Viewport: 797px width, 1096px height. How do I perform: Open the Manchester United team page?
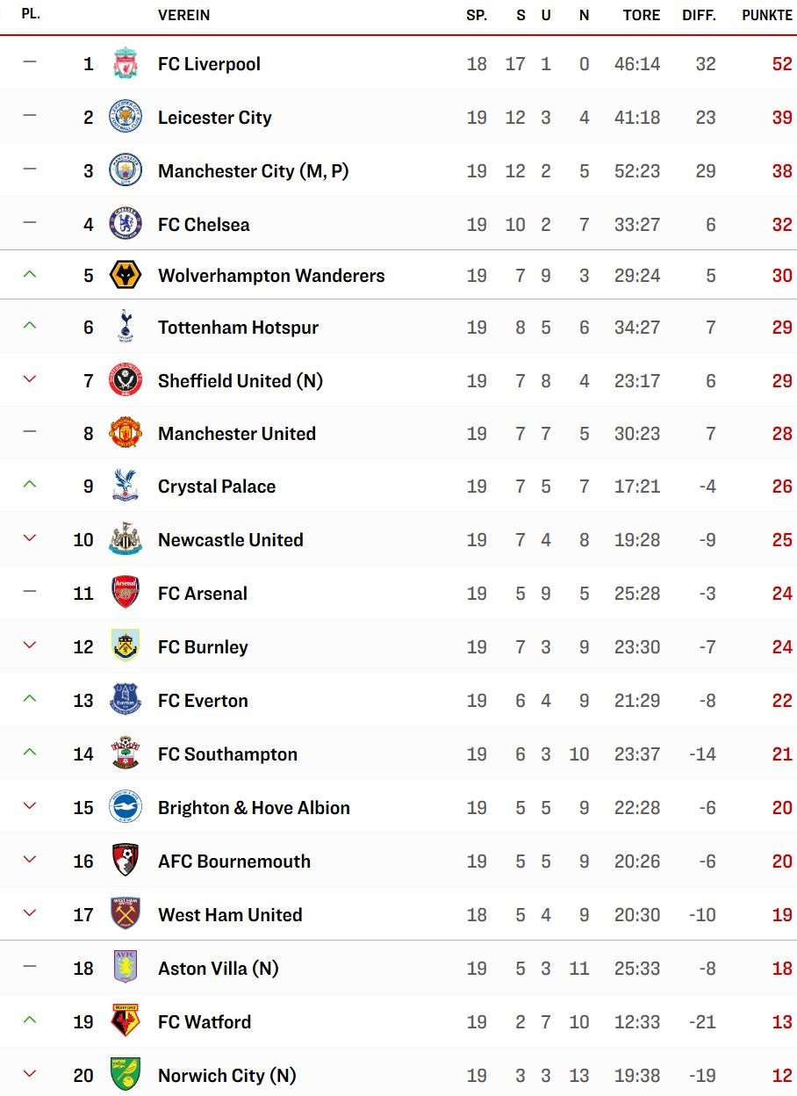(x=237, y=434)
